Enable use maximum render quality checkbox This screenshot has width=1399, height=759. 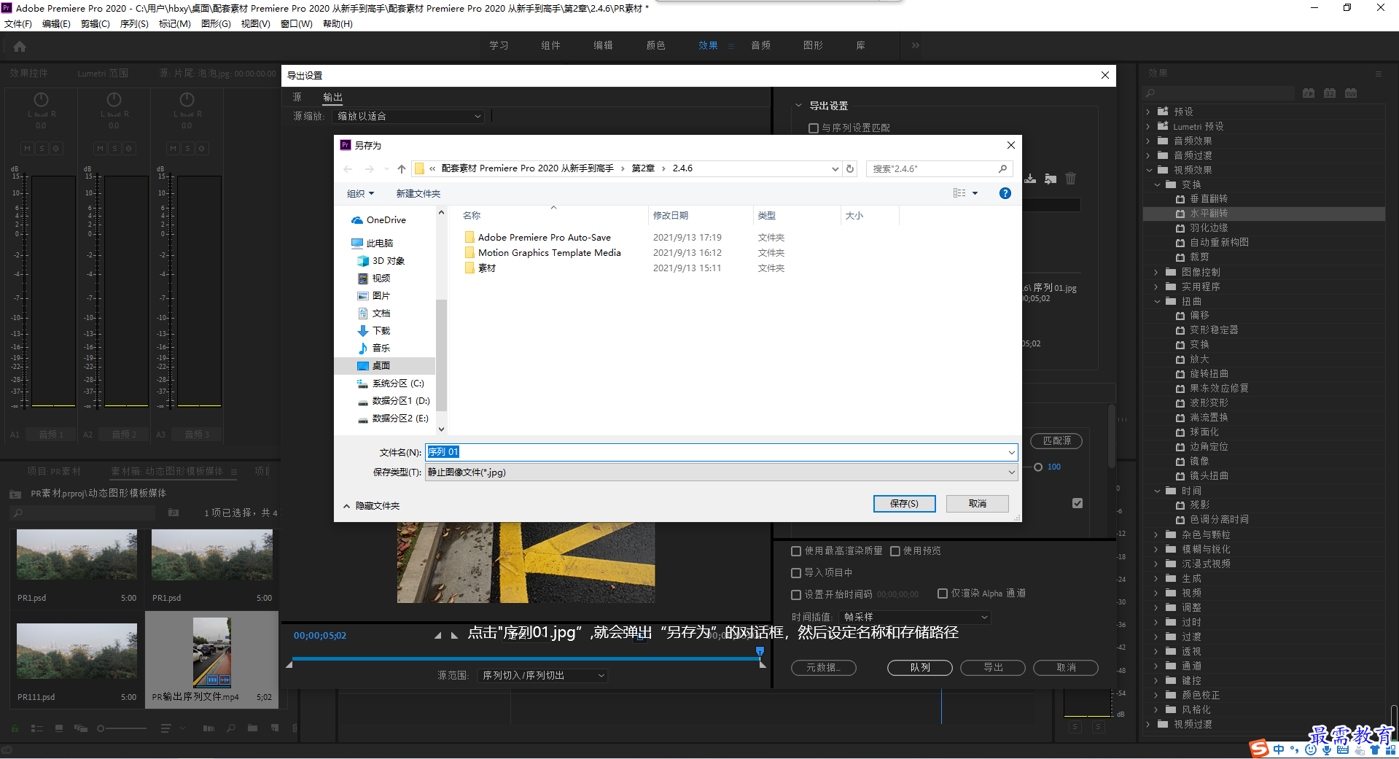[x=796, y=551]
